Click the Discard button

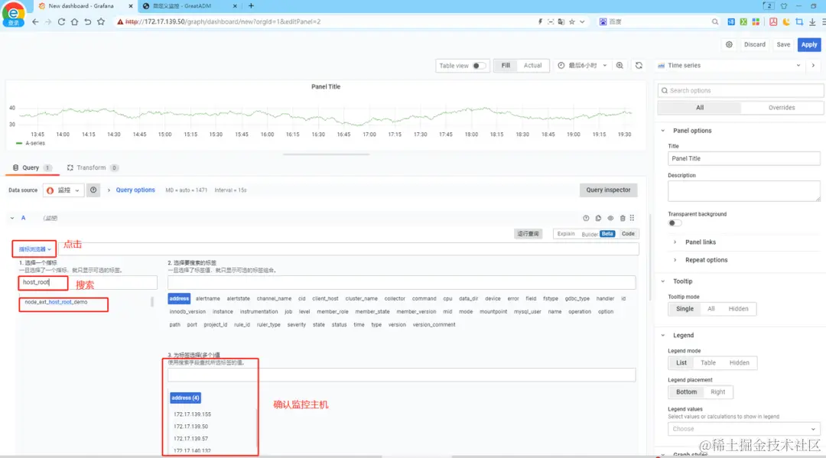tap(754, 45)
